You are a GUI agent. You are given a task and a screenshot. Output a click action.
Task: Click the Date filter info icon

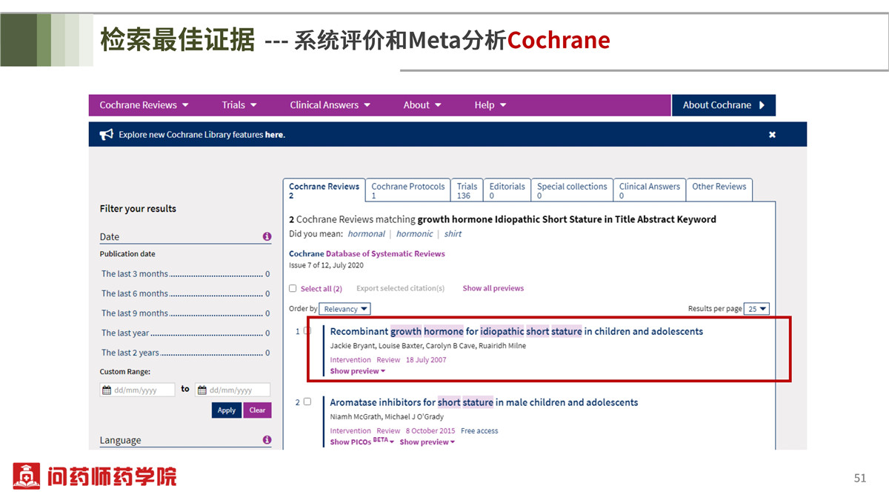click(267, 237)
